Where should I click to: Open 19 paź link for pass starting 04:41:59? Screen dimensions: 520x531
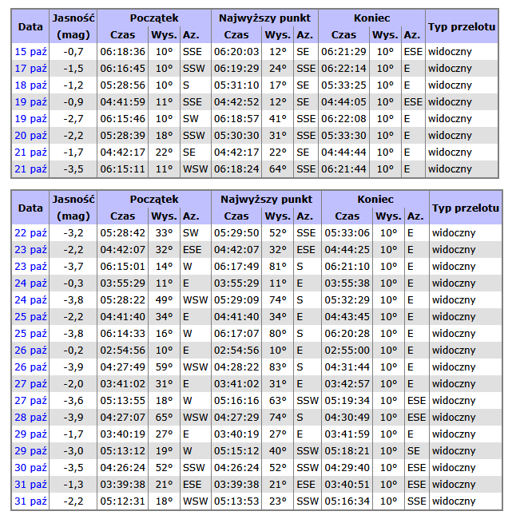30,101
